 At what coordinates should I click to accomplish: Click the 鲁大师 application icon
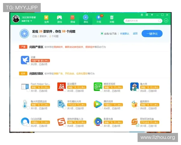tap(134, 87)
